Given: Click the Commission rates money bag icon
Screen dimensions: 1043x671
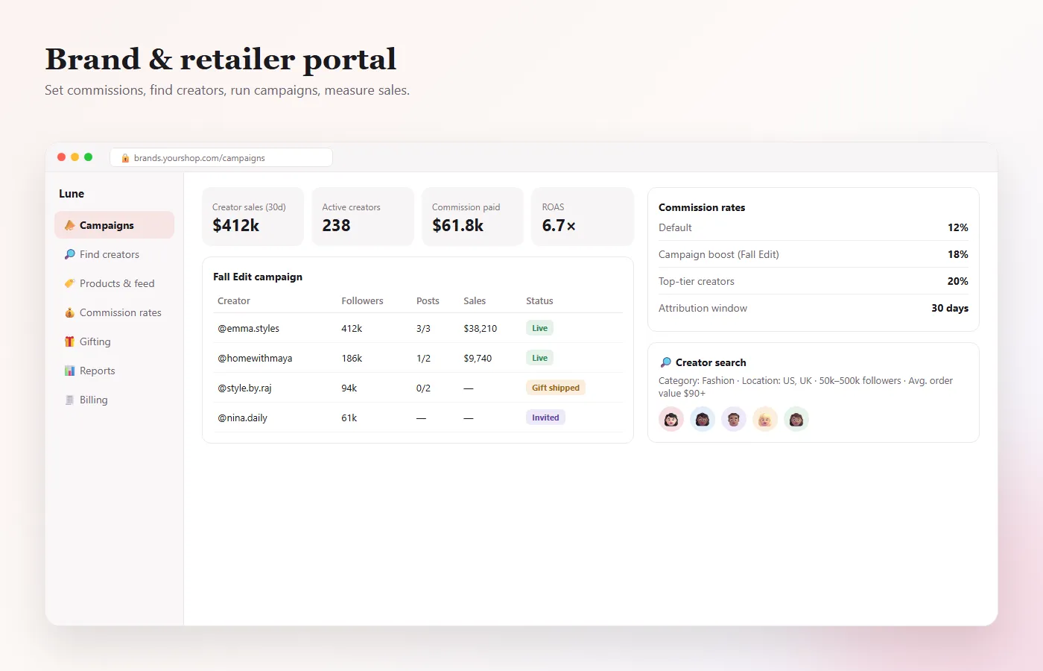Looking at the screenshot, I should click(69, 312).
